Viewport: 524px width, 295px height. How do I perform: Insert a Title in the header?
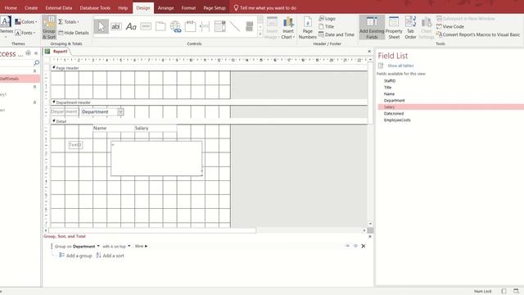point(326,26)
